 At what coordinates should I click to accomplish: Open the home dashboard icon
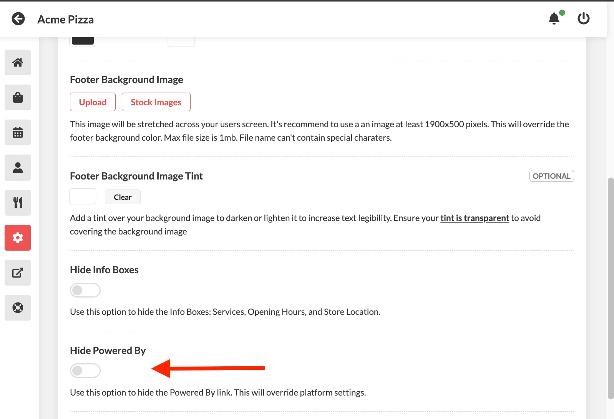pyautogui.click(x=18, y=62)
